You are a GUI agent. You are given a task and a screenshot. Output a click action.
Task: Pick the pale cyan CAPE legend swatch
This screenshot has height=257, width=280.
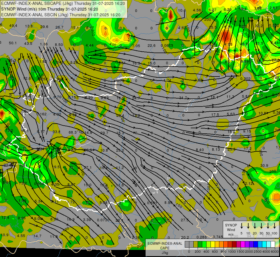(269, 244)
